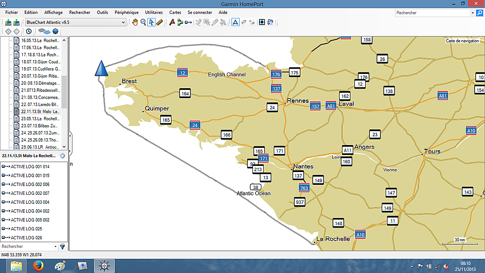The height and width of the screenshot is (273, 485).
Task: Open the Outils menu
Action: pyautogui.click(x=102, y=12)
